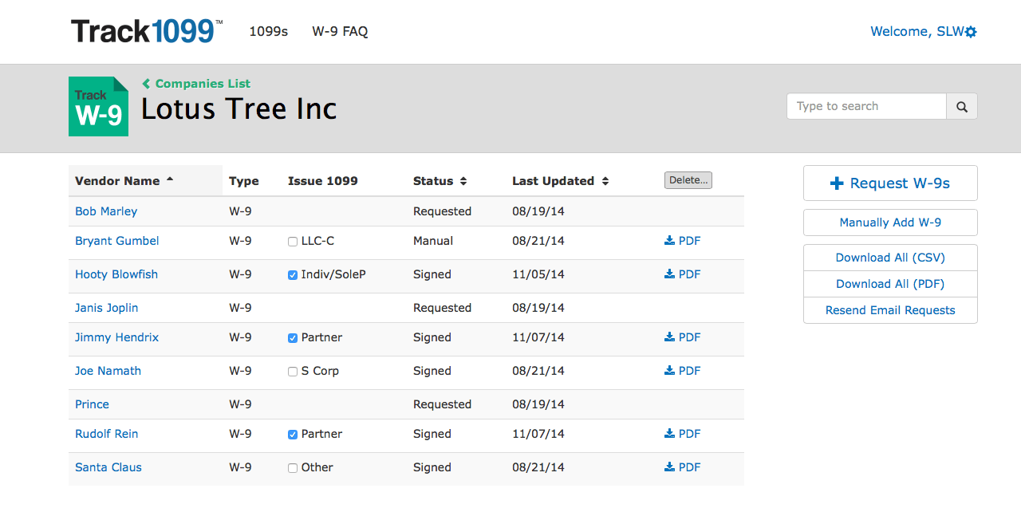Download Rudolf Rein's PDF

pyautogui.click(x=682, y=434)
